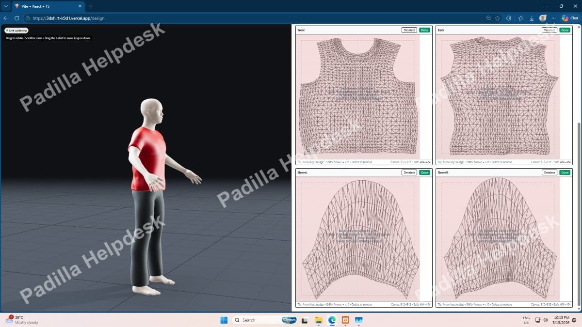Click the Back pattern mesh canvas
The image size is (582, 327).
(x=498, y=97)
